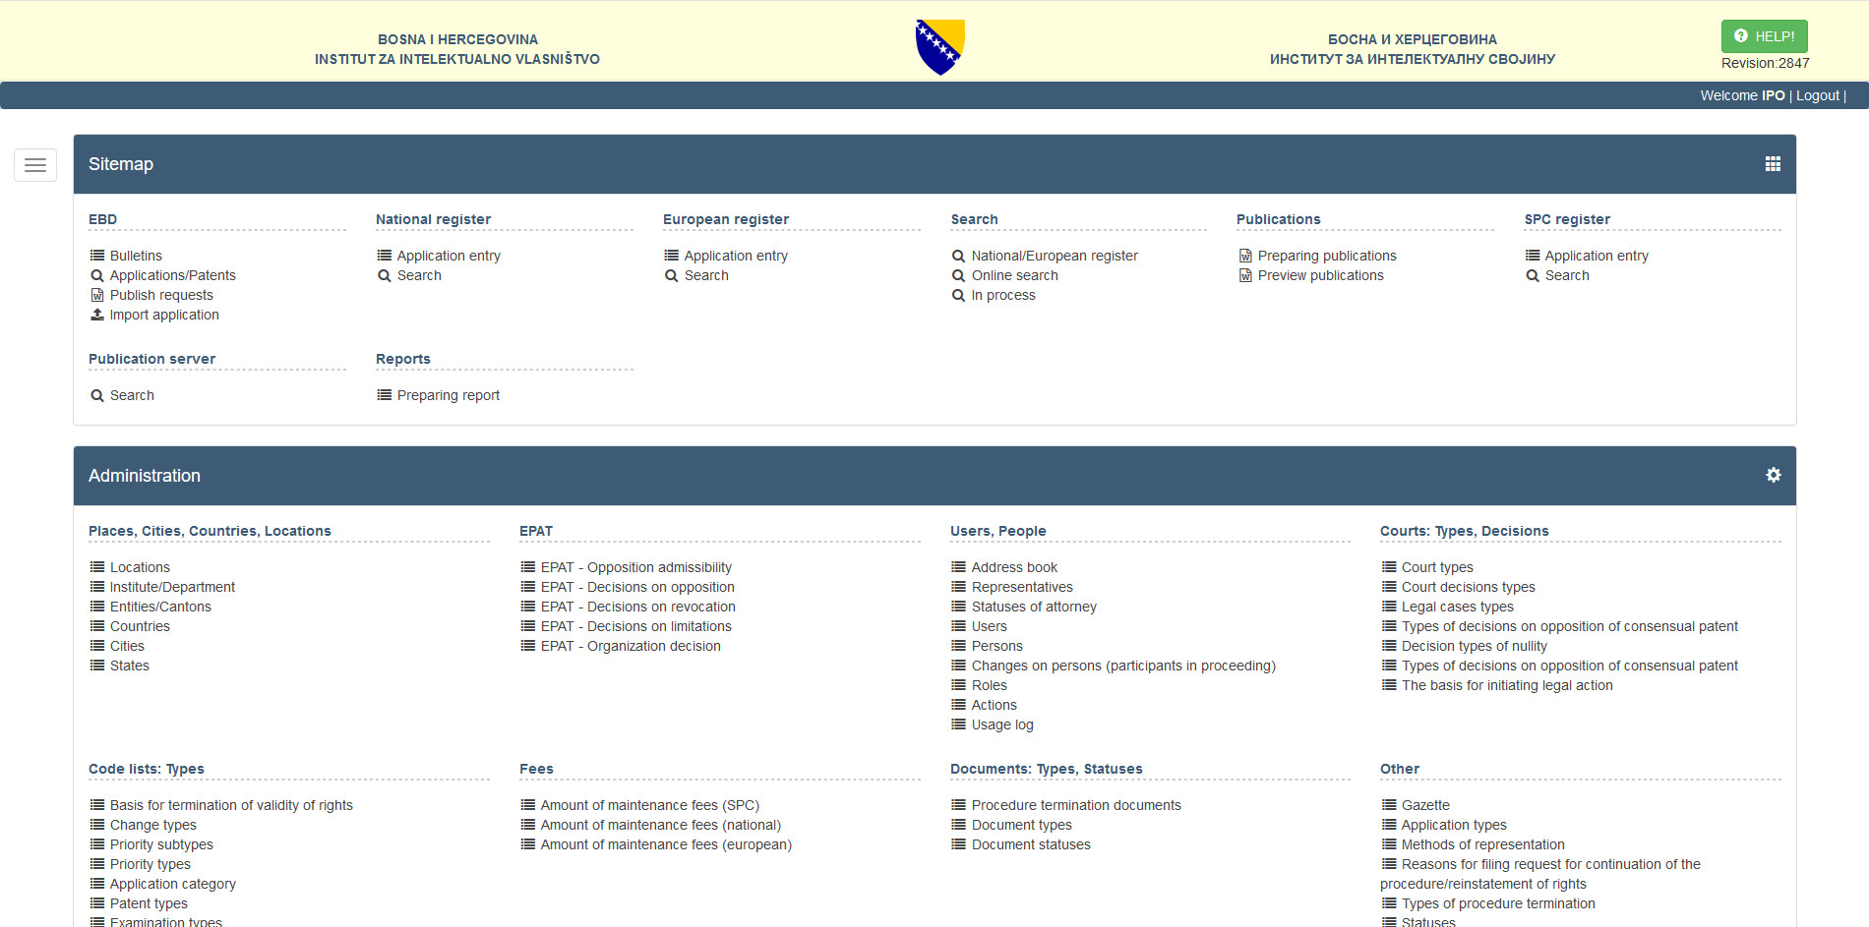Open Basis for termination of validity of rights

[x=231, y=805]
